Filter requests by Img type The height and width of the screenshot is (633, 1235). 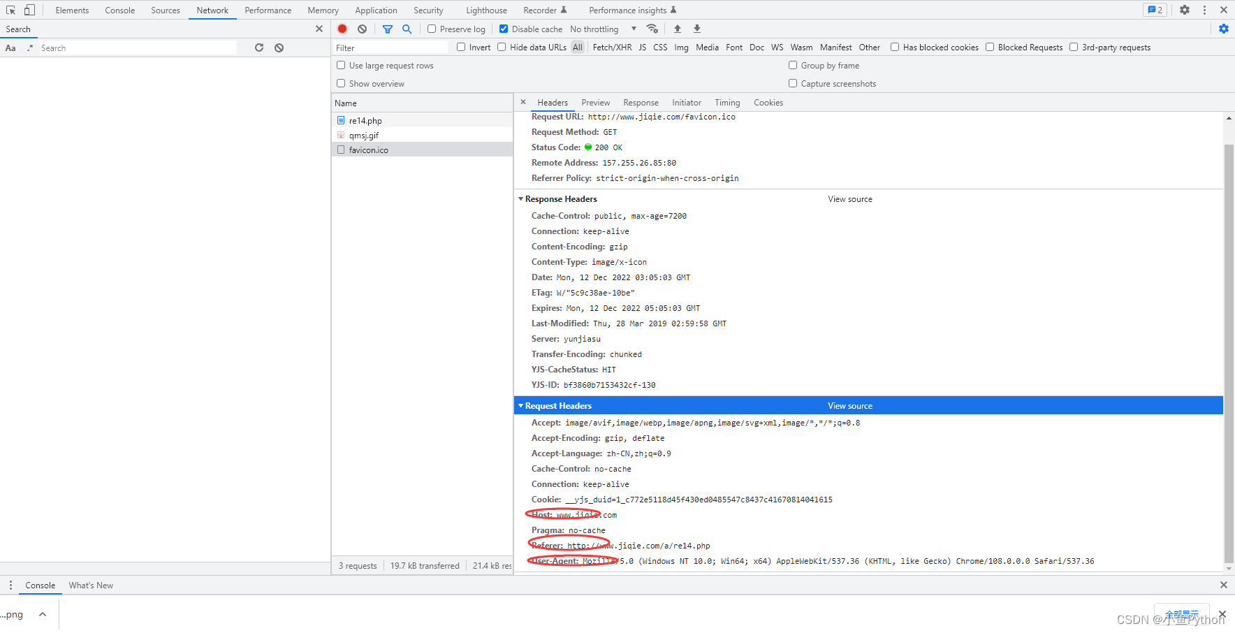coord(682,47)
